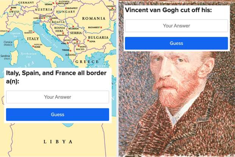Click the ITALY label on the map
The height and width of the screenshot is (157, 235).
click(33, 39)
